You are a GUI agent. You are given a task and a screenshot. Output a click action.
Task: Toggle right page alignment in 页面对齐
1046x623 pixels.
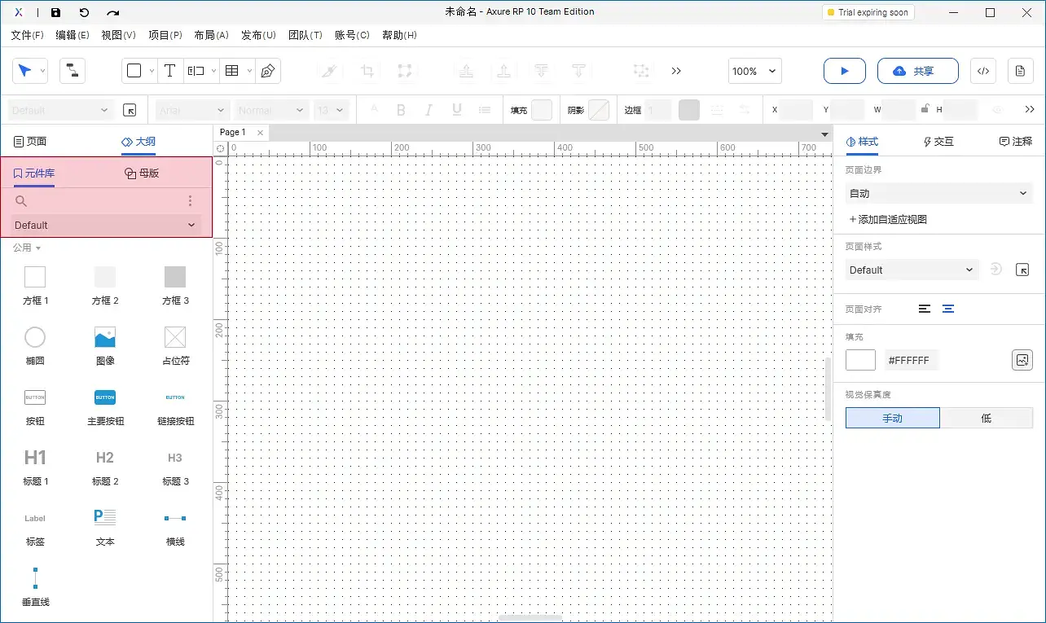tap(947, 309)
